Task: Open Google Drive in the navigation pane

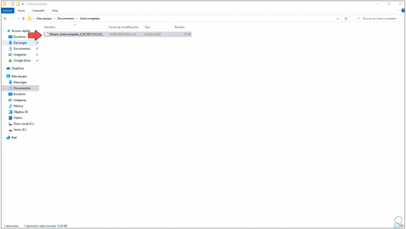Action: tap(22, 61)
